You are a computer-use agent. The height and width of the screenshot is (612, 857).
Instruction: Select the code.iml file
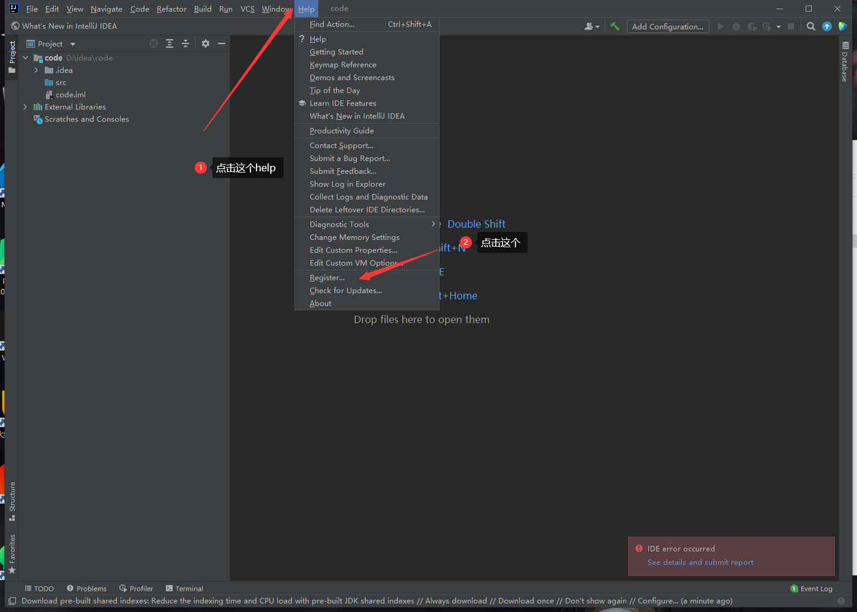[65, 95]
